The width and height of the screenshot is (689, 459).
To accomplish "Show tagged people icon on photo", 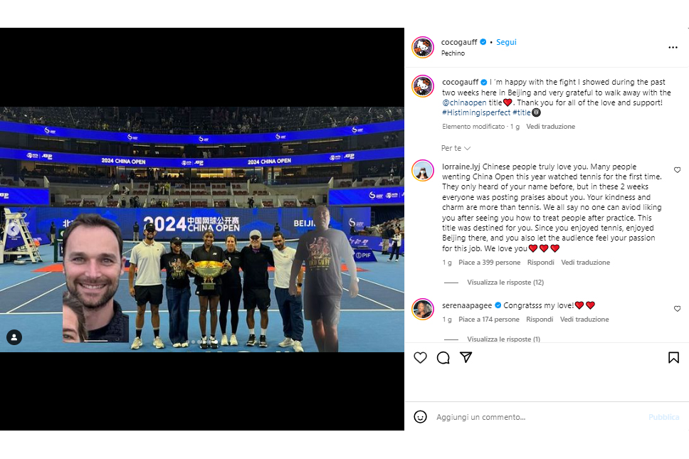I will coord(14,337).
